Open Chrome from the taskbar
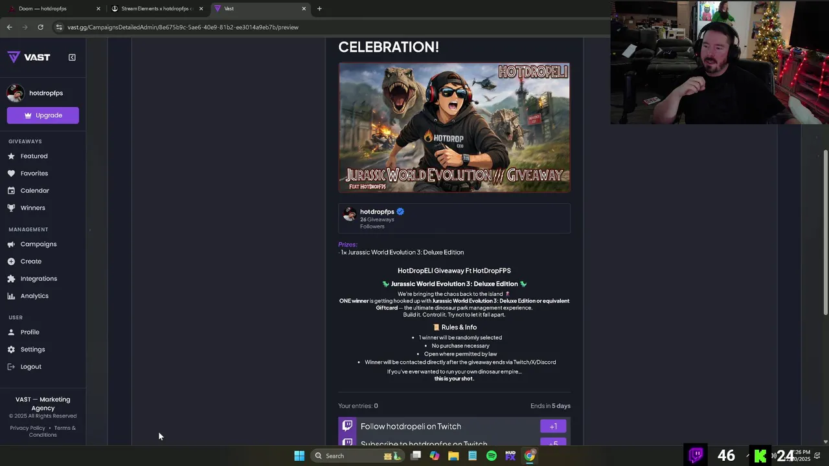The height and width of the screenshot is (466, 829). click(x=530, y=456)
